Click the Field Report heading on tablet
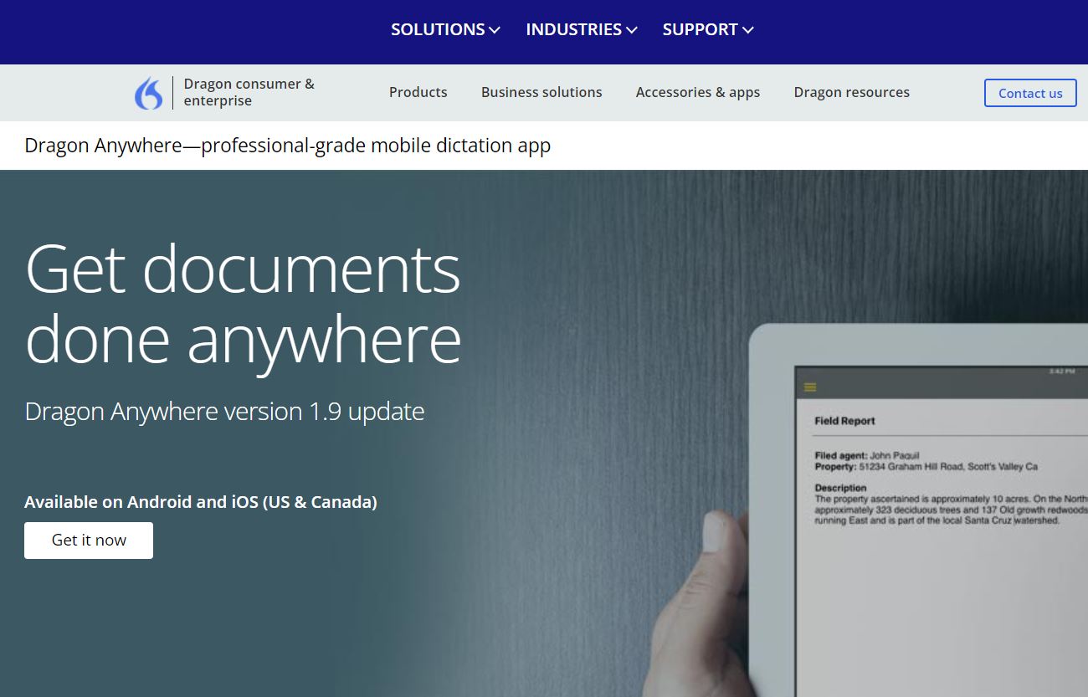1088x697 pixels. pos(845,421)
